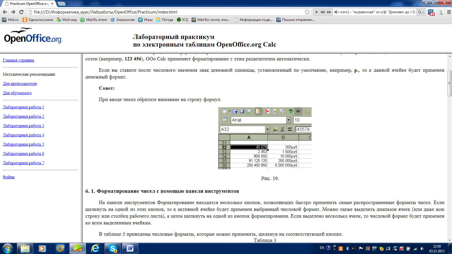
Task: Go to Главная страница link
Action: click(18, 60)
